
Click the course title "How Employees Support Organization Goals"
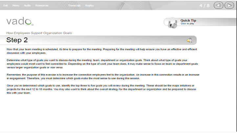coord(39,33)
